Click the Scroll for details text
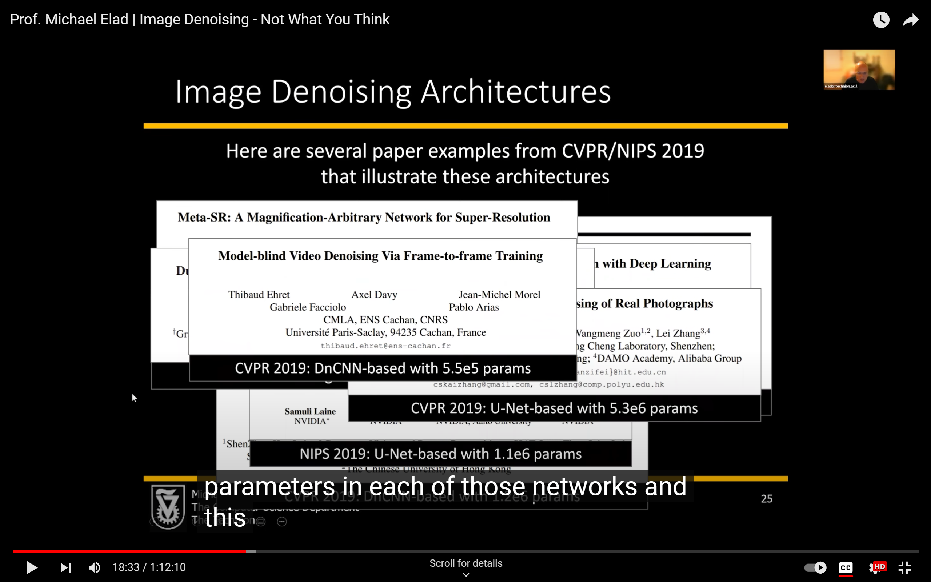 point(465,563)
